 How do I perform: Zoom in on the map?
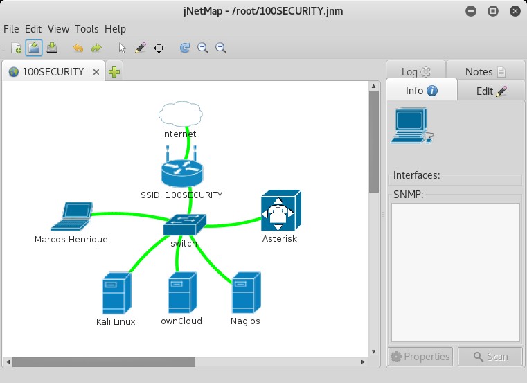pyautogui.click(x=203, y=48)
